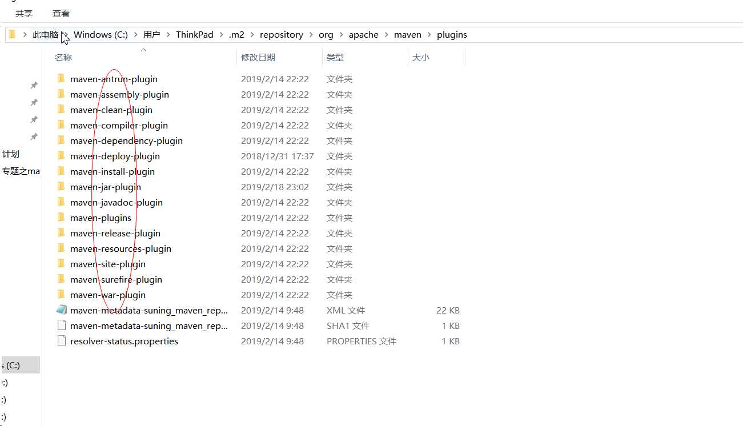The height and width of the screenshot is (426, 743).
Task: Select maven-resources-plugin folder icon
Action: click(62, 248)
